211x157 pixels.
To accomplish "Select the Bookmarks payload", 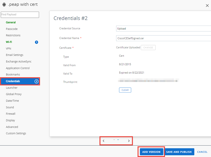I will [x=13, y=75].
